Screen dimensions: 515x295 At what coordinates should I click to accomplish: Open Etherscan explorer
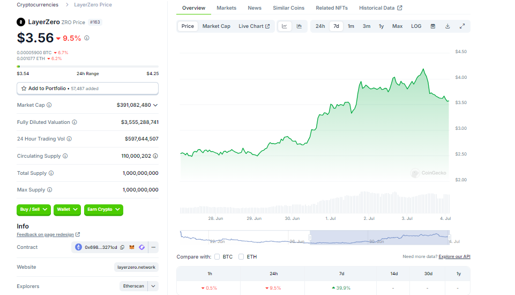(133, 286)
